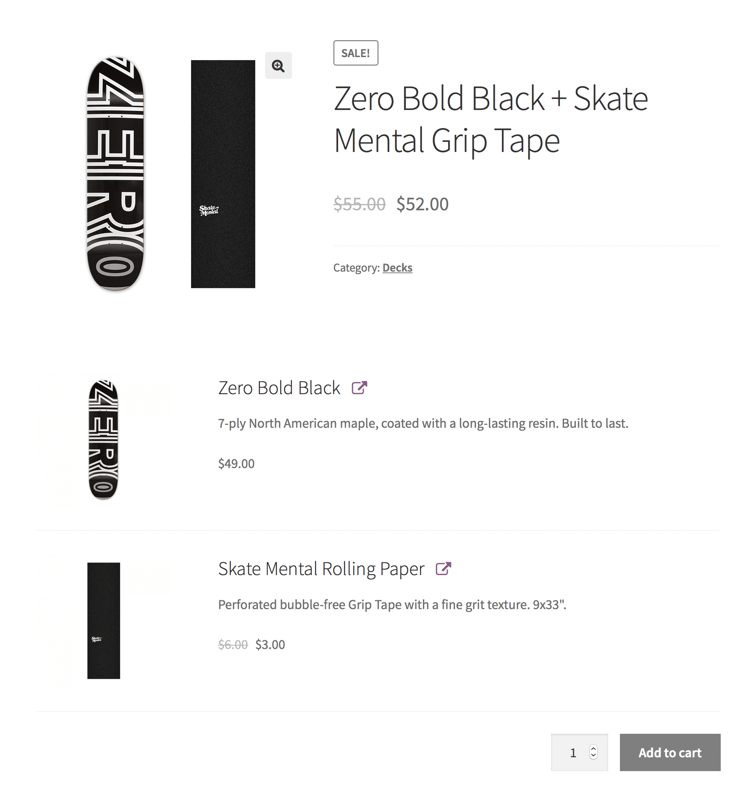This screenshot has width=756, height=798.
Task: Open Zero Bold Black external link icon
Action: (x=360, y=387)
